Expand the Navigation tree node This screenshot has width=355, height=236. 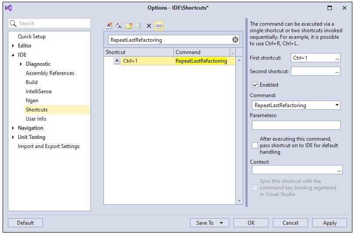pos(13,128)
